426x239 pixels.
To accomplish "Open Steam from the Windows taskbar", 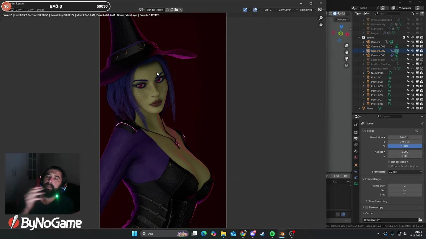I will (x=262, y=234).
